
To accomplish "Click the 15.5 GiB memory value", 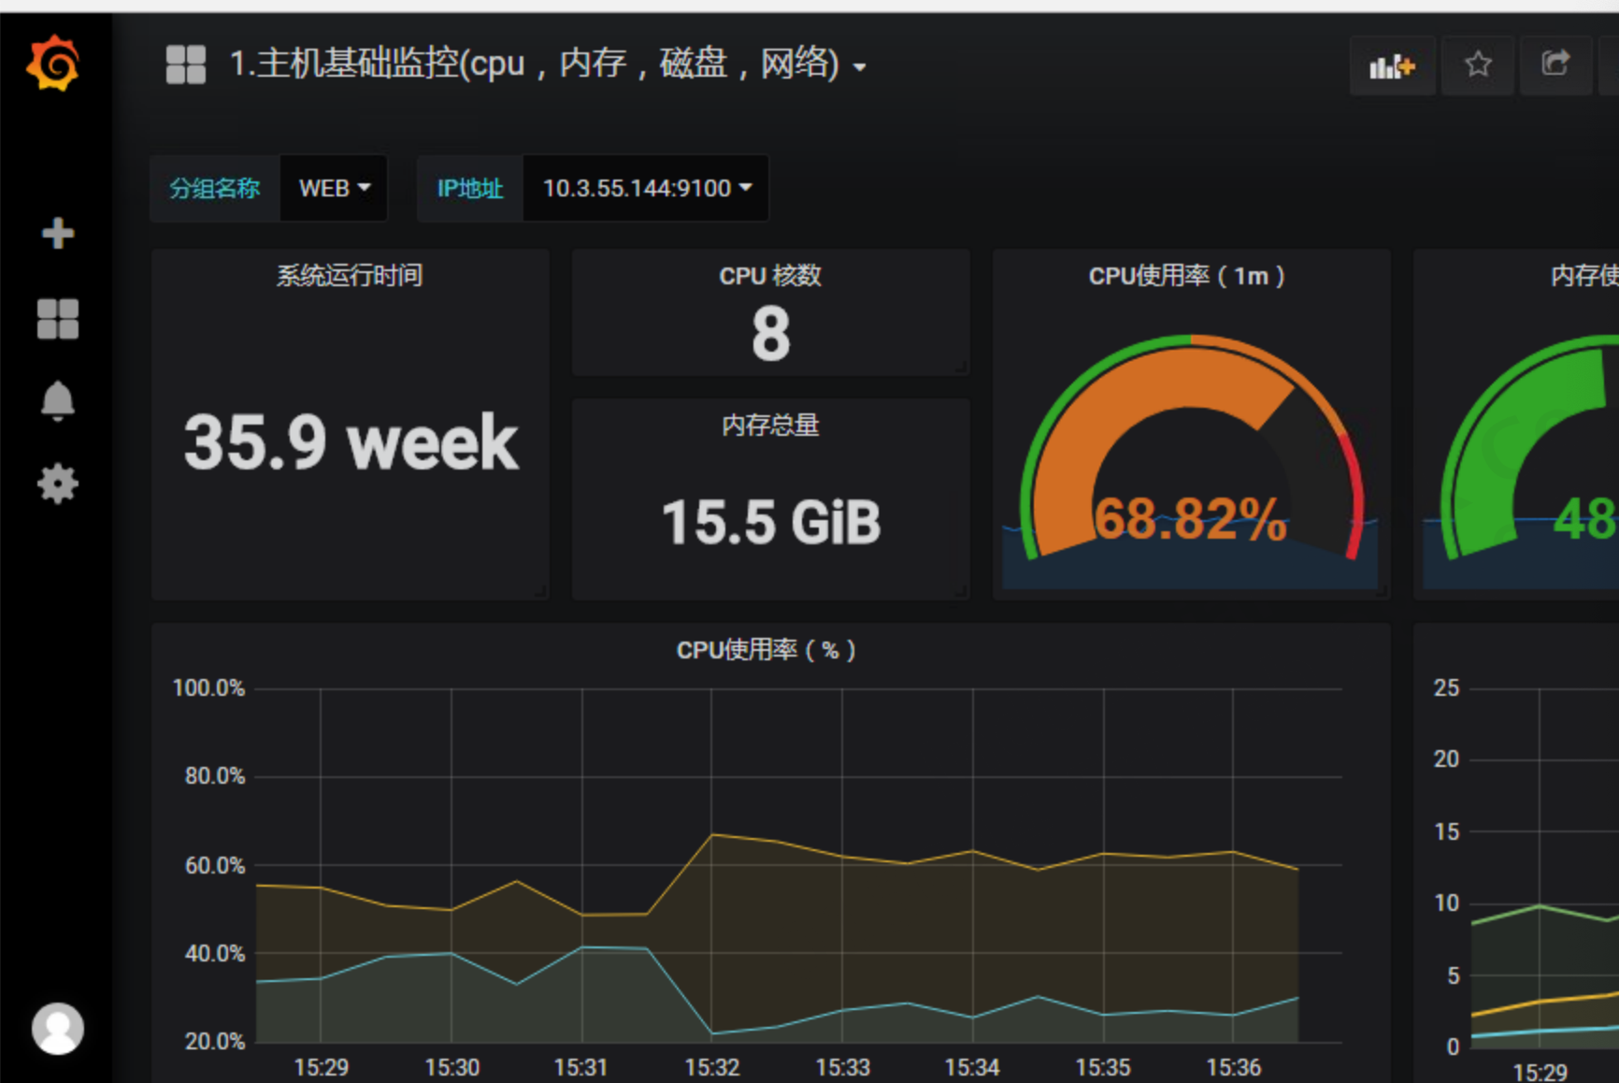I will [x=771, y=522].
